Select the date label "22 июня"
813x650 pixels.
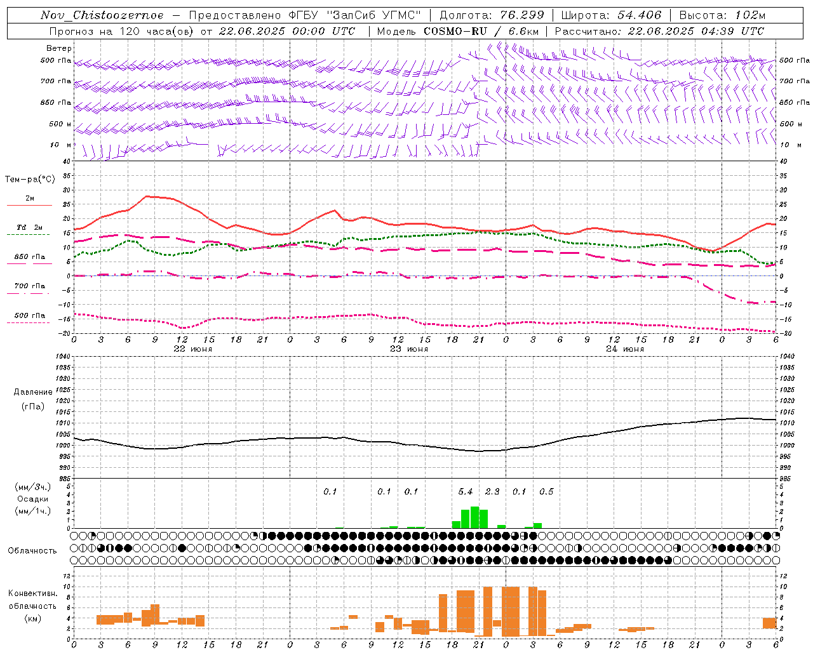pos(193,349)
